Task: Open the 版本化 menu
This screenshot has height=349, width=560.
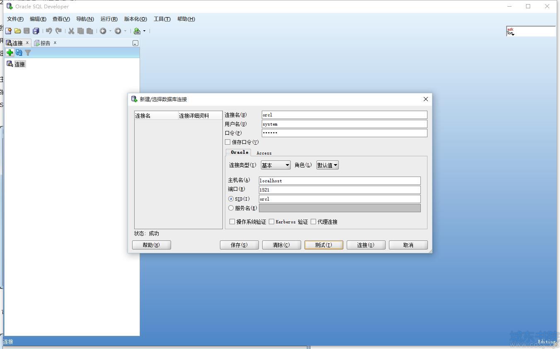Action: coord(135,19)
